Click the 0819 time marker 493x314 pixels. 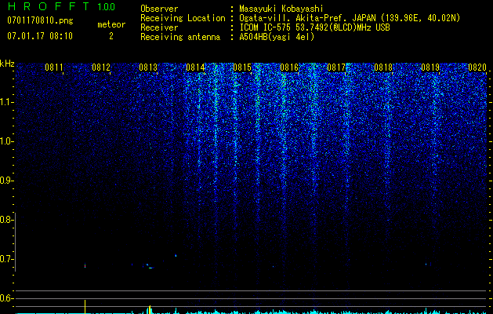pyautogui.click(x=430, y=67)
